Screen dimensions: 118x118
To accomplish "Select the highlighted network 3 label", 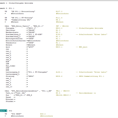I will tap(3, 111).
